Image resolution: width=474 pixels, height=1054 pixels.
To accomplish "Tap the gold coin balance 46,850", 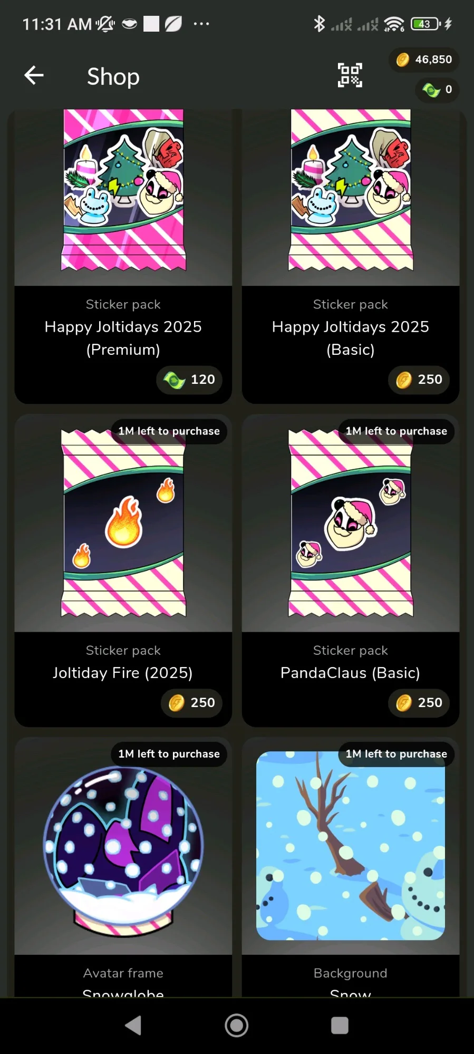I will 424,60.
